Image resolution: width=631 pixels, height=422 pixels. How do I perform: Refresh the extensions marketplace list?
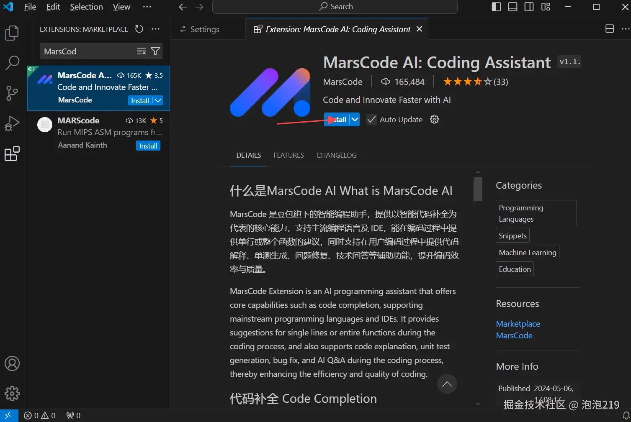(x=139, y=29)
